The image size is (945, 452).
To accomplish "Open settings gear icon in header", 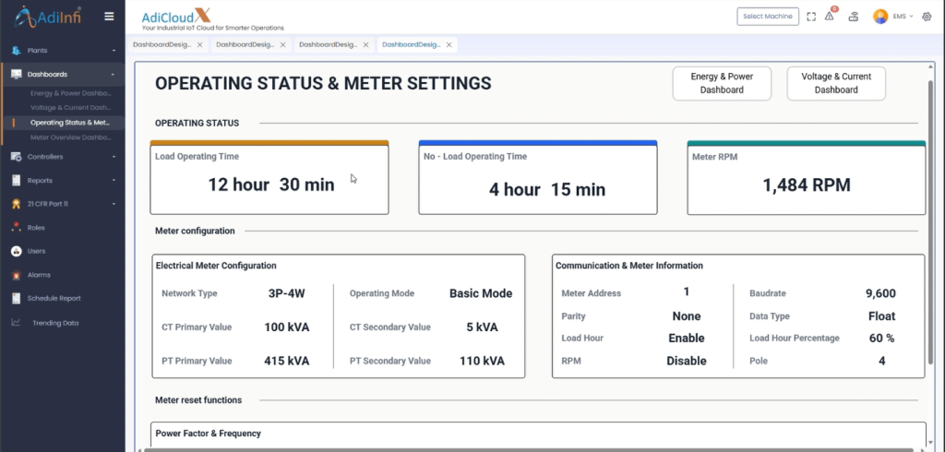I will 927,17.
